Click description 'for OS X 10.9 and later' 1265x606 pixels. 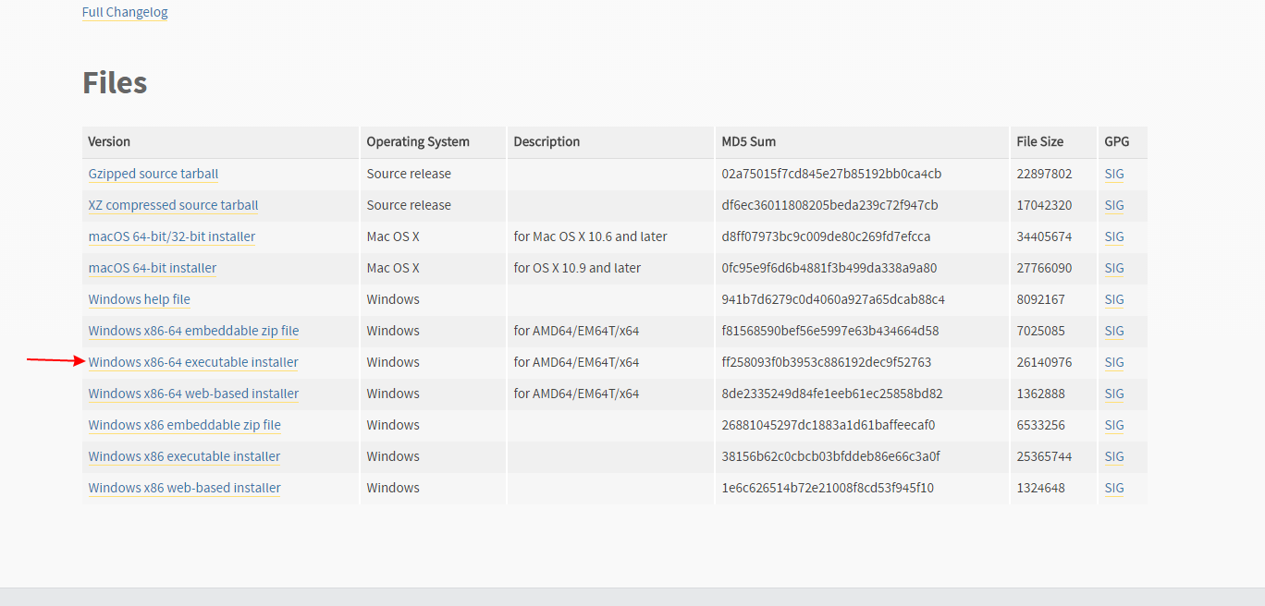click(577, 268)
